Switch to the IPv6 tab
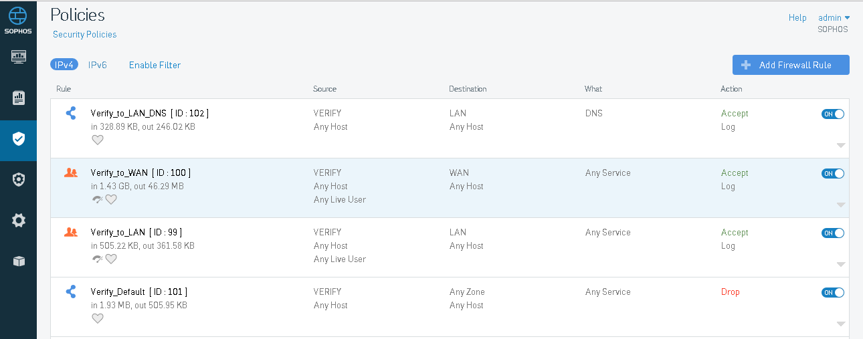 point(98,65)
